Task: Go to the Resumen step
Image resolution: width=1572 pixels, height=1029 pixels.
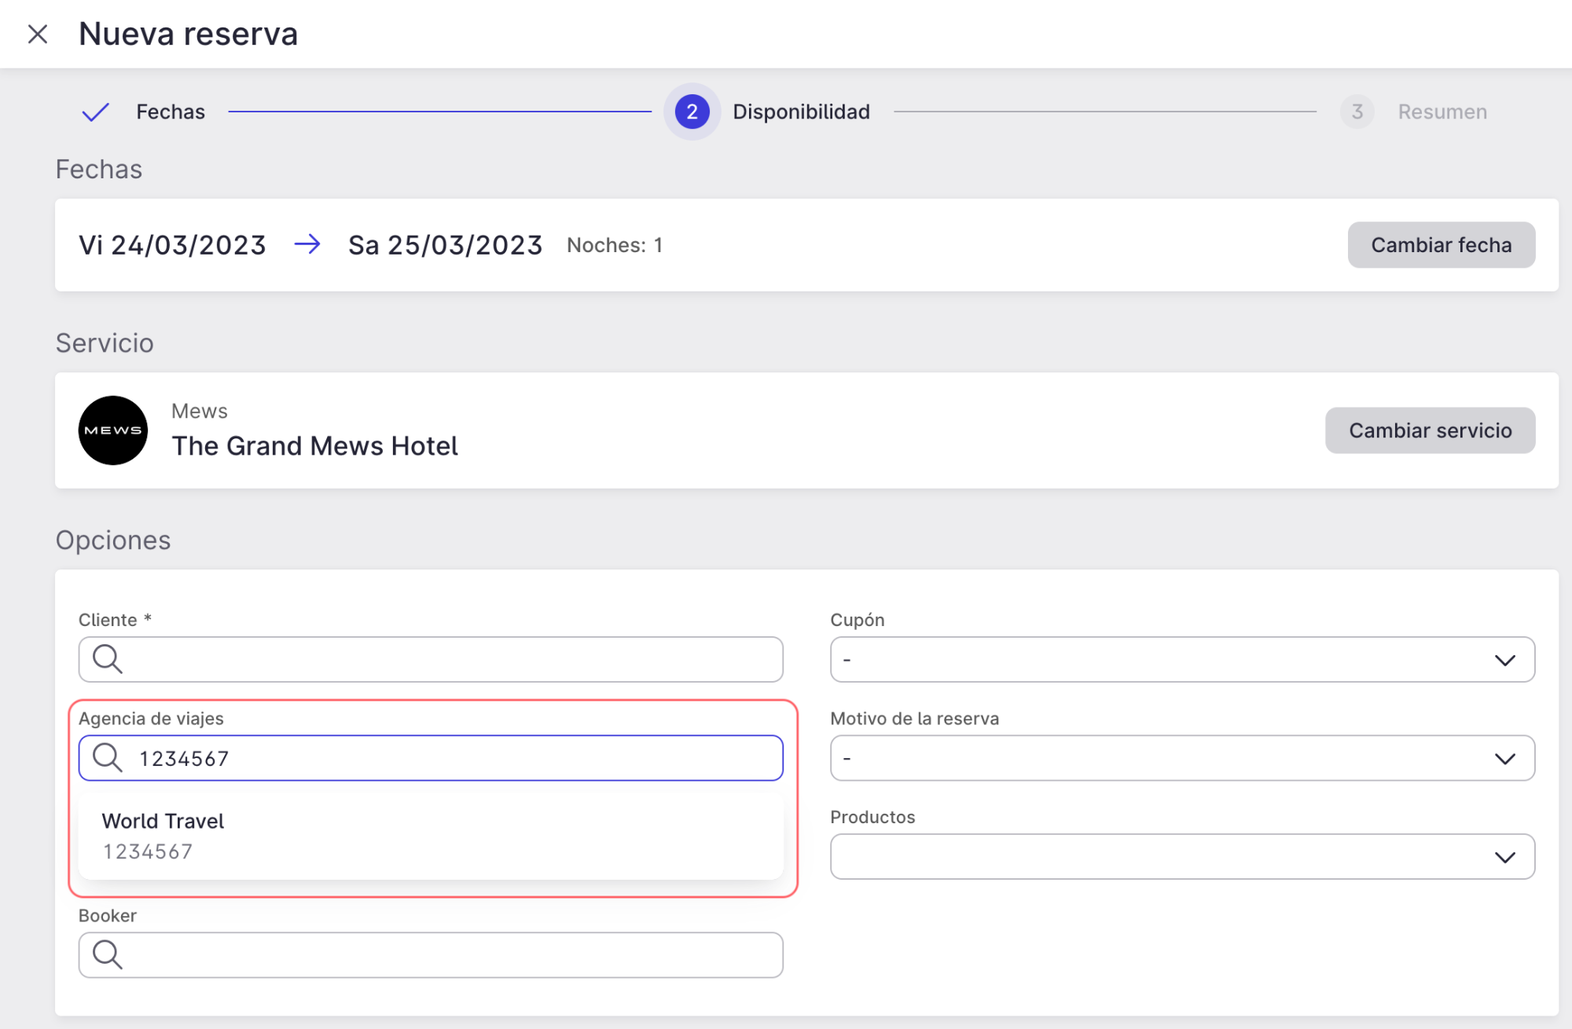Action: (1442, 112)
